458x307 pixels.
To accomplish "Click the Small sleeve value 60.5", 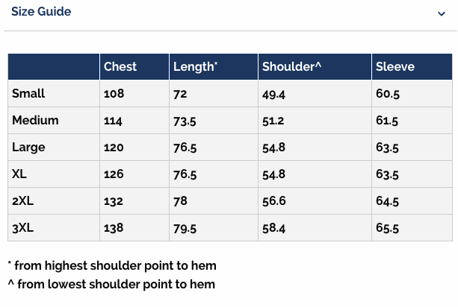I will tap(387, 94).
